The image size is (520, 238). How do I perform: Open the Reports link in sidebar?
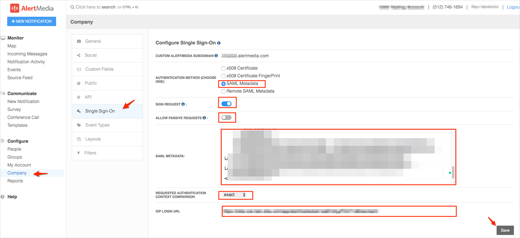tap(15, 181)
